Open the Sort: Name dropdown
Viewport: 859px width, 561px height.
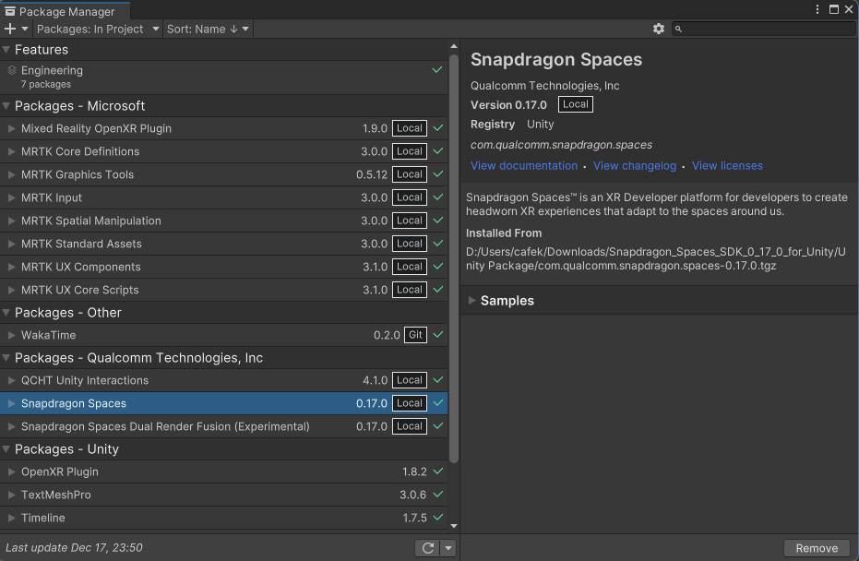click(208, 29)
